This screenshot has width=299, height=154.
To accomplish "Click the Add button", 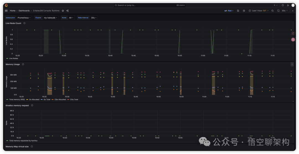I will pos(229,11).
